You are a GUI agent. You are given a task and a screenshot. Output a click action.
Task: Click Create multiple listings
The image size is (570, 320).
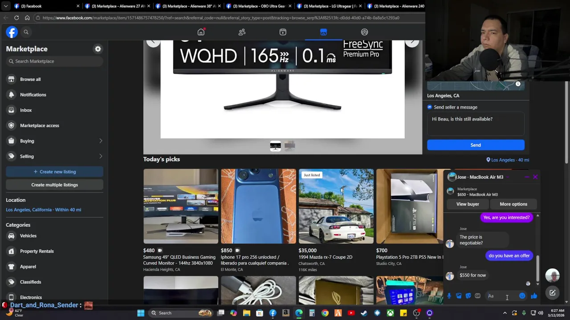pyautogui.click(x=54, y=185)
